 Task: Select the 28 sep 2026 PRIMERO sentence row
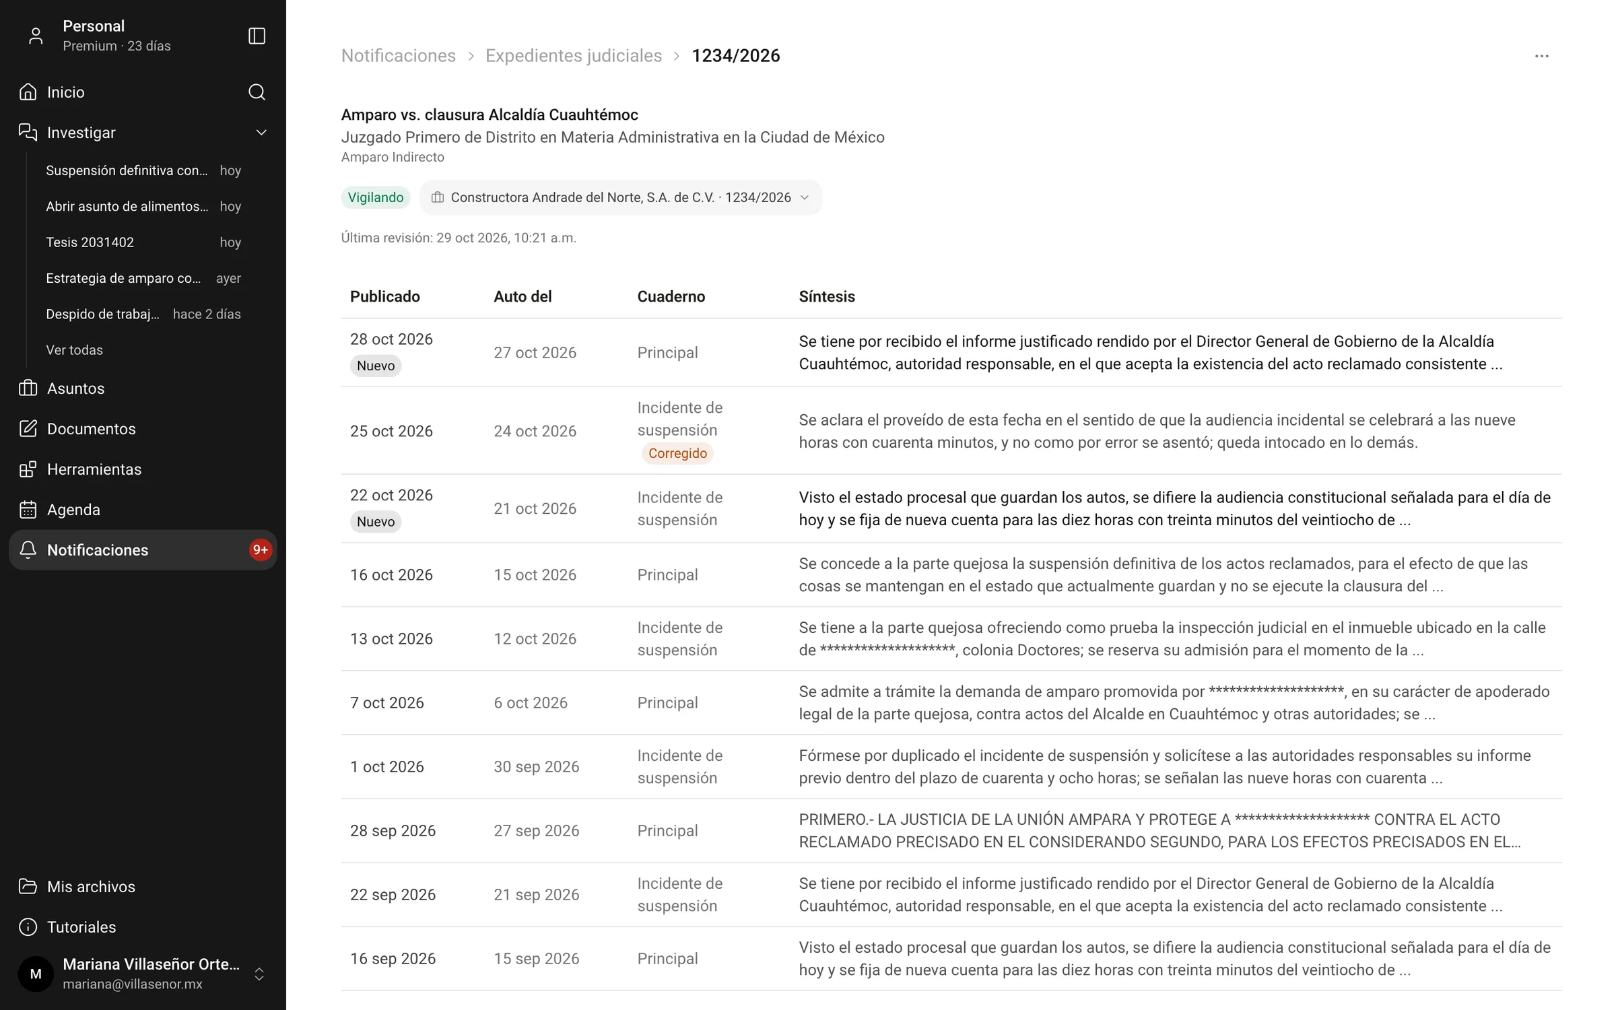tap(951, 831)
